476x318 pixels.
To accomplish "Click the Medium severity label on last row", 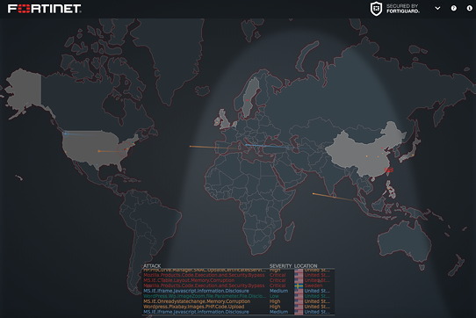I will [278, 312].
